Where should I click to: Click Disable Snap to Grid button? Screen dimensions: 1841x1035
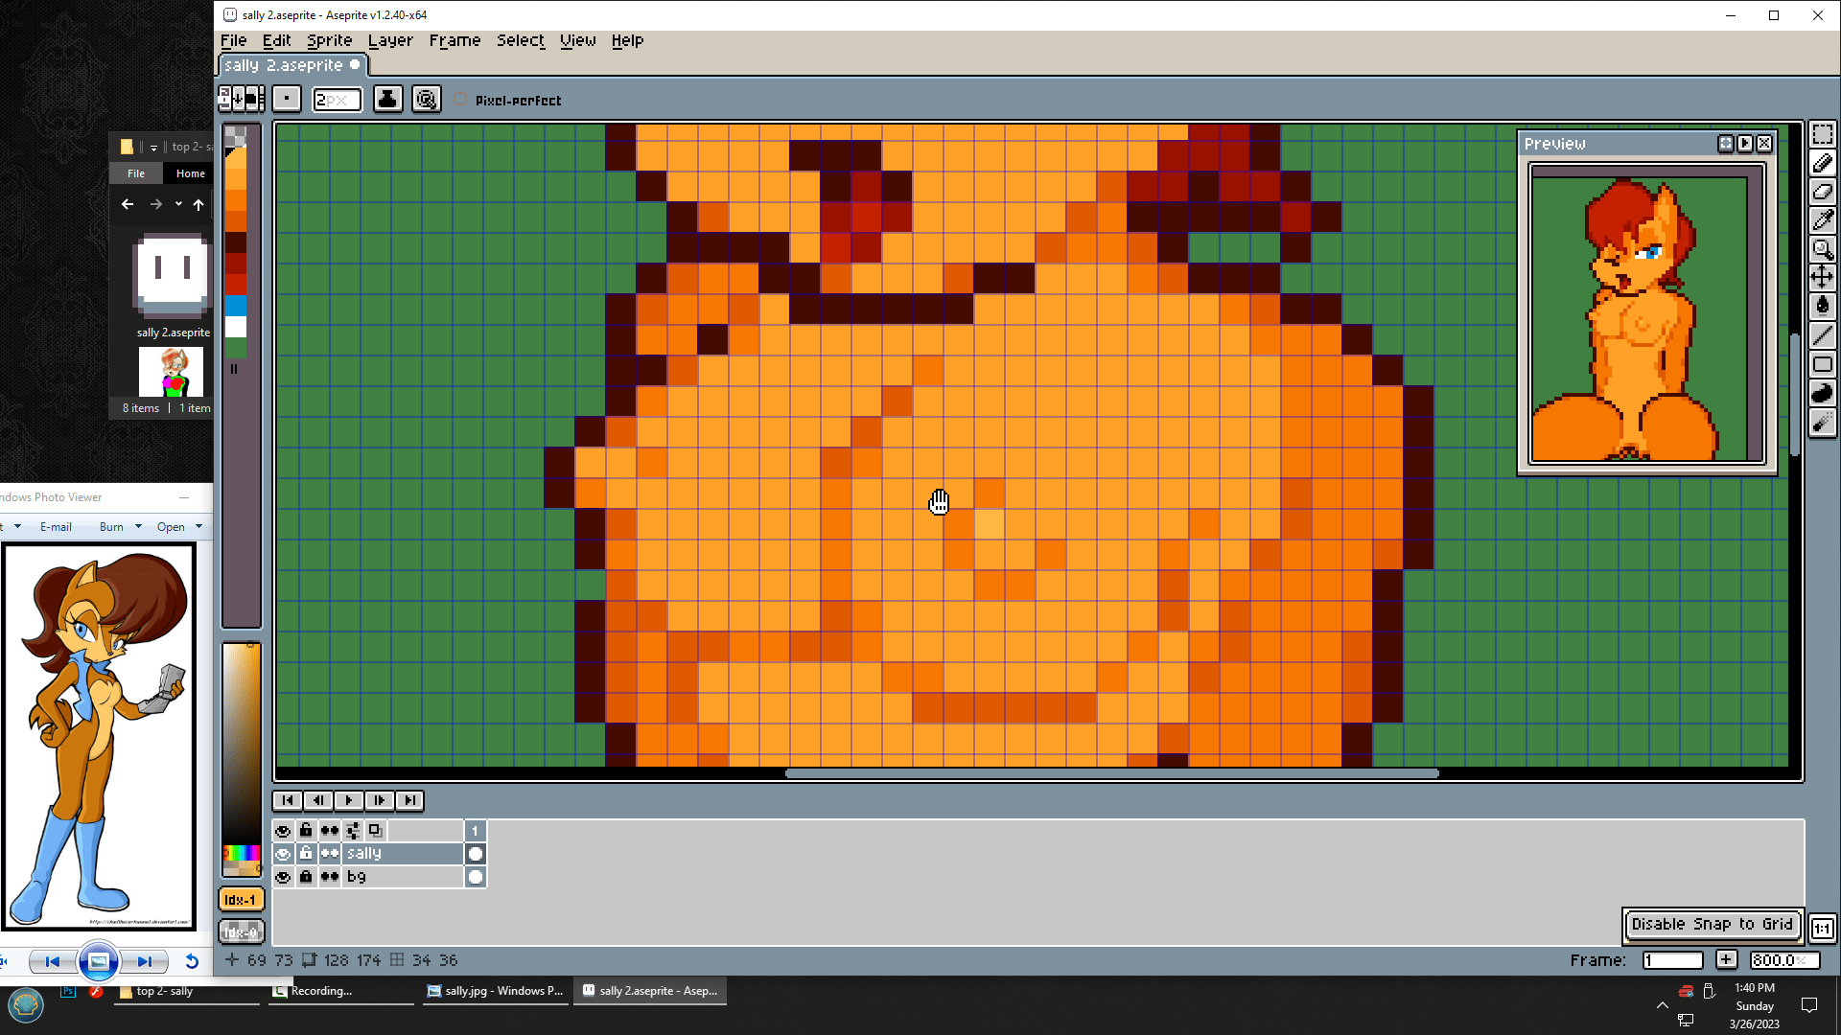point(1712,925)
